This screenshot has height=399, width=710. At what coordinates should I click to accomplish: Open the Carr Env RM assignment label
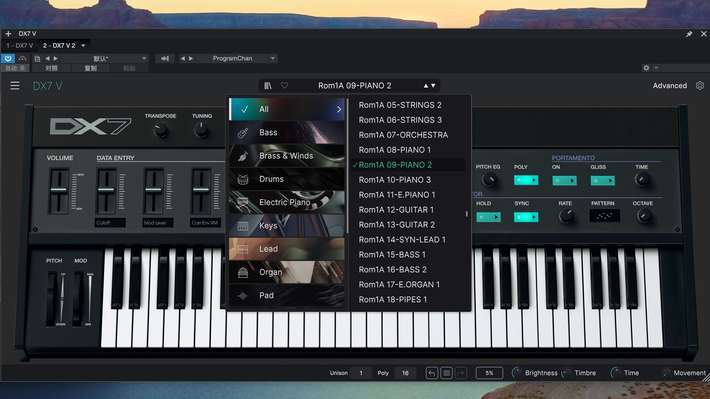point(205,223)
